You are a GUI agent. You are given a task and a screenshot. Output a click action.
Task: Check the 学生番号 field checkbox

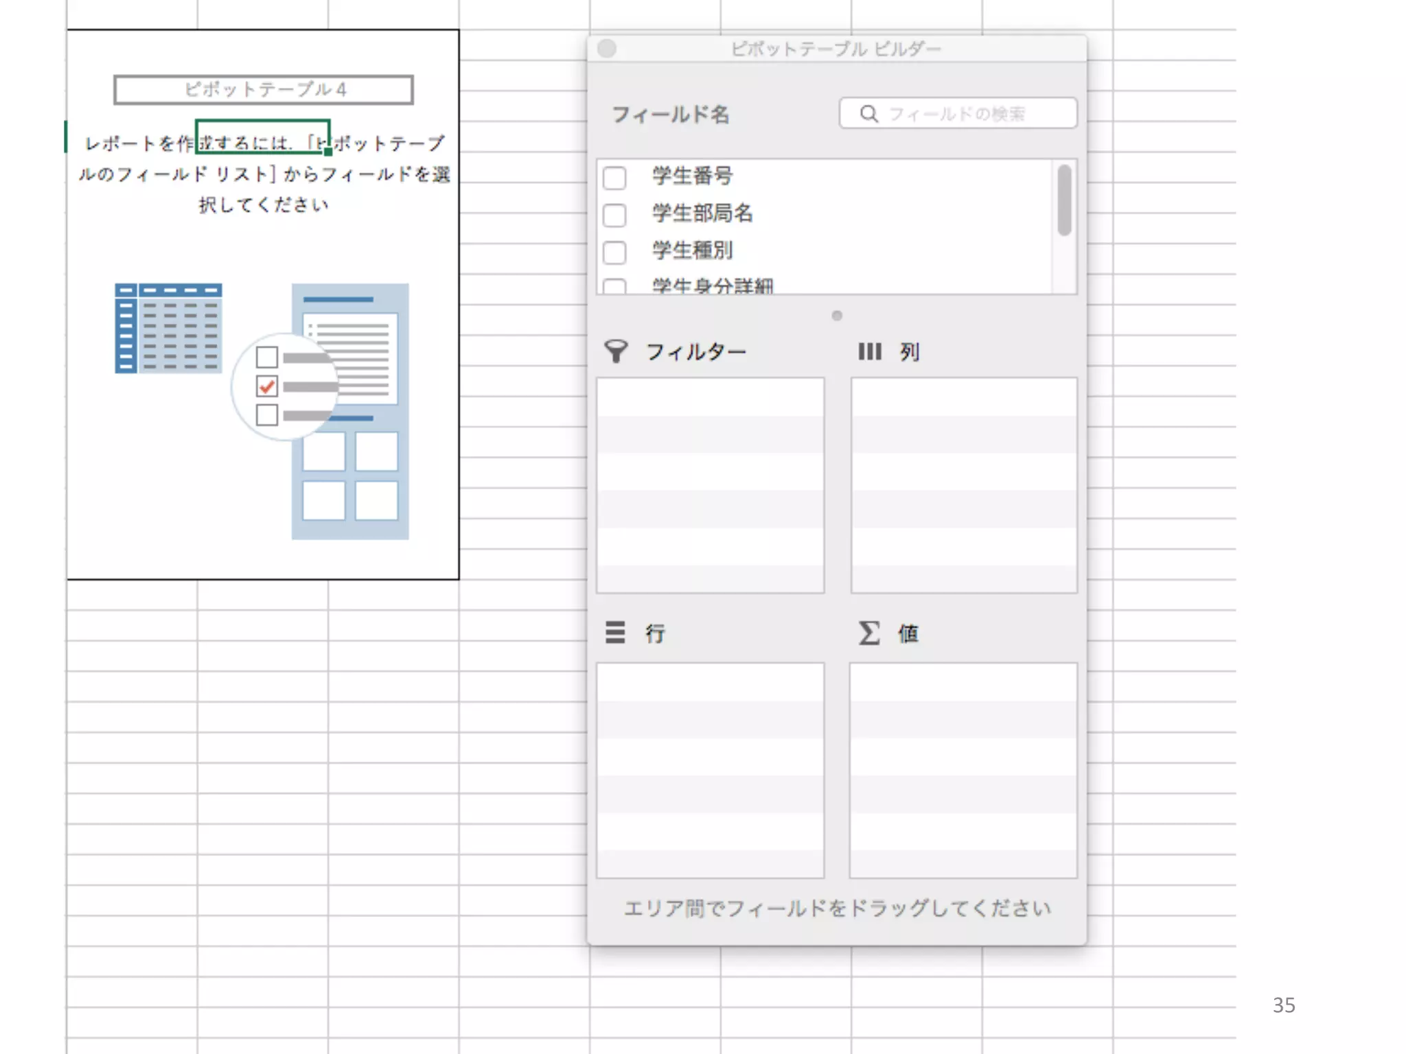614,177
